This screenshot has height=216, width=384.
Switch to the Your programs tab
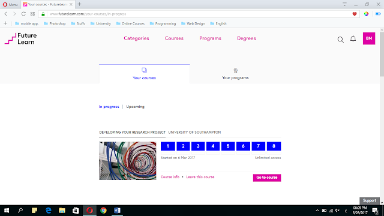click(235, 74)
